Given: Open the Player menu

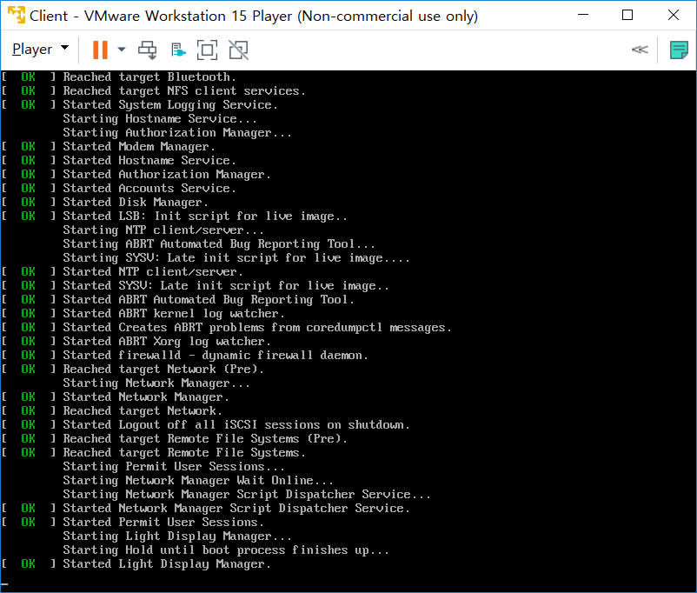Looking at the screenshot, I should pyautogui.click(x=40, y=49).
